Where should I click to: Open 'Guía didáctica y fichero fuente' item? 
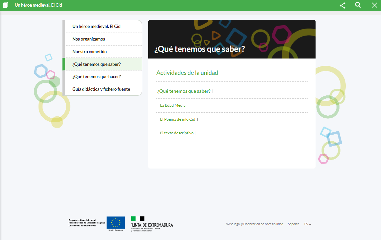click(x=104, y=89)
